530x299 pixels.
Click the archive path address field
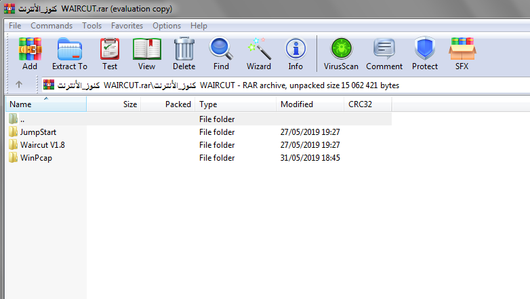pos(286,85)
